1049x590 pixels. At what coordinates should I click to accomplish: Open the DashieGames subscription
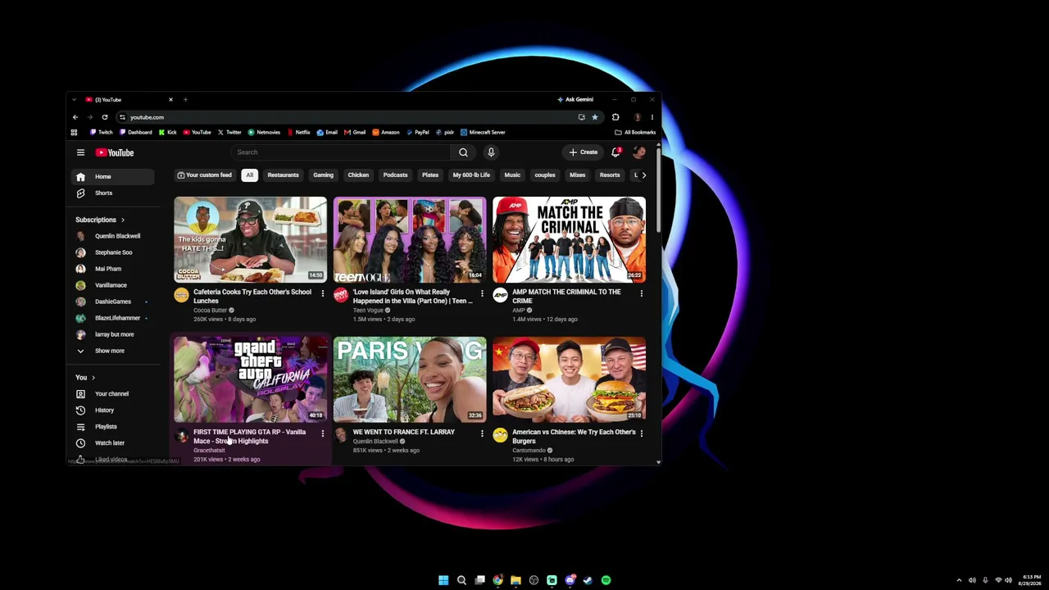(x=113, y=302)
